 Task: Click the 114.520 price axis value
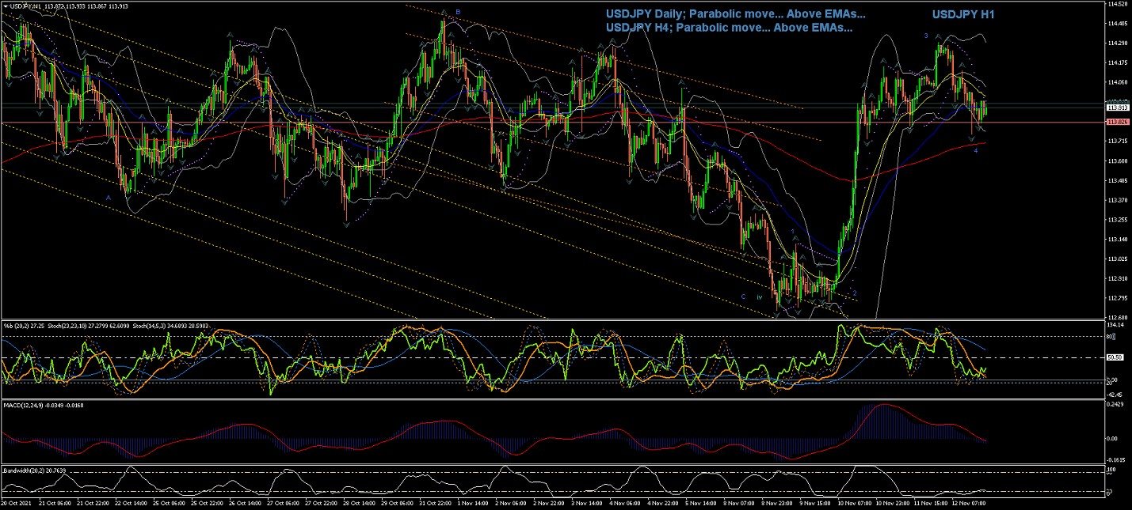[x=1118, y=4]
